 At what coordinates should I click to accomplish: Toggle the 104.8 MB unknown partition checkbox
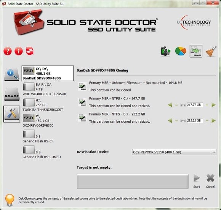click(x=82, y=86)
